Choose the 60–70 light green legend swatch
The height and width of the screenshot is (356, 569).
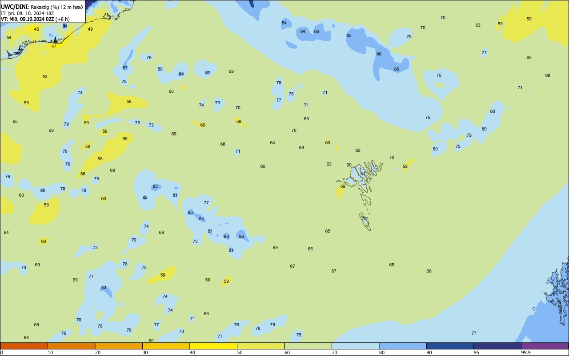pyautogui.click(x=308, y=346)
